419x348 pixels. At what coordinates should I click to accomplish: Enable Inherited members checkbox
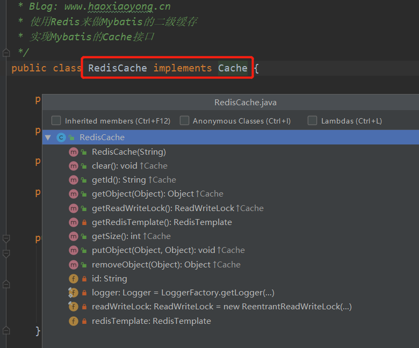56,120
